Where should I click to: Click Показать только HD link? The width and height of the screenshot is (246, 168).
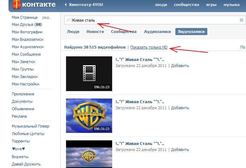coord(149,47)
